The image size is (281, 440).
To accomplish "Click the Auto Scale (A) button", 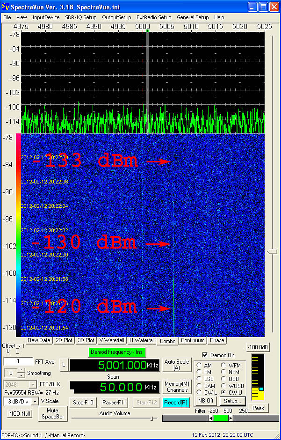I will tap(177, 365).
